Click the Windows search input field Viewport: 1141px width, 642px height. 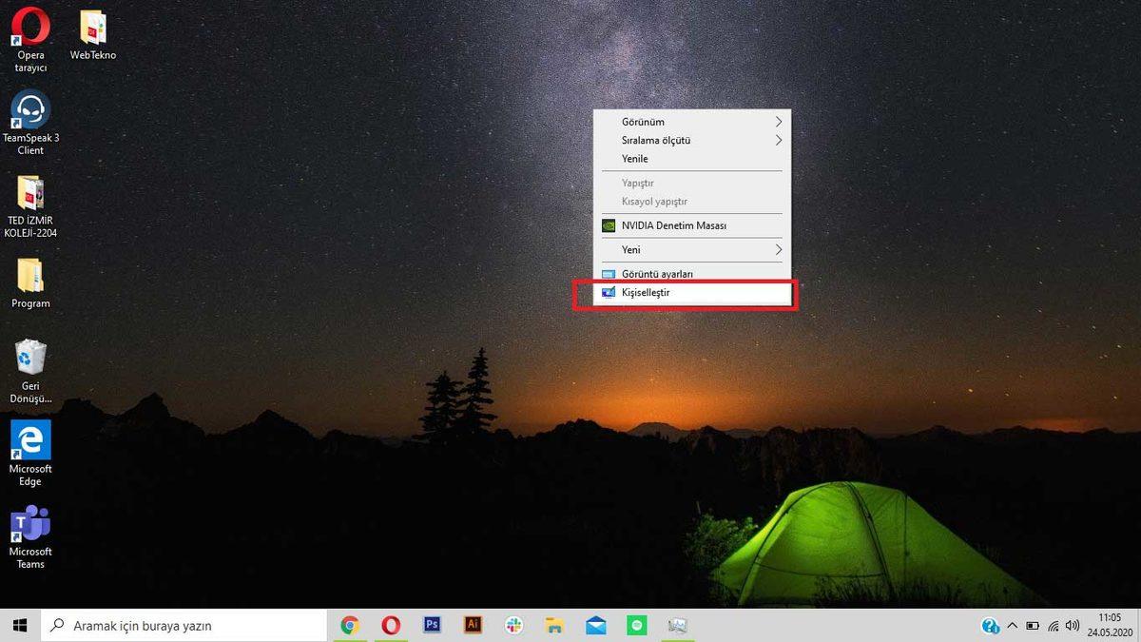(x=181, y=625)
